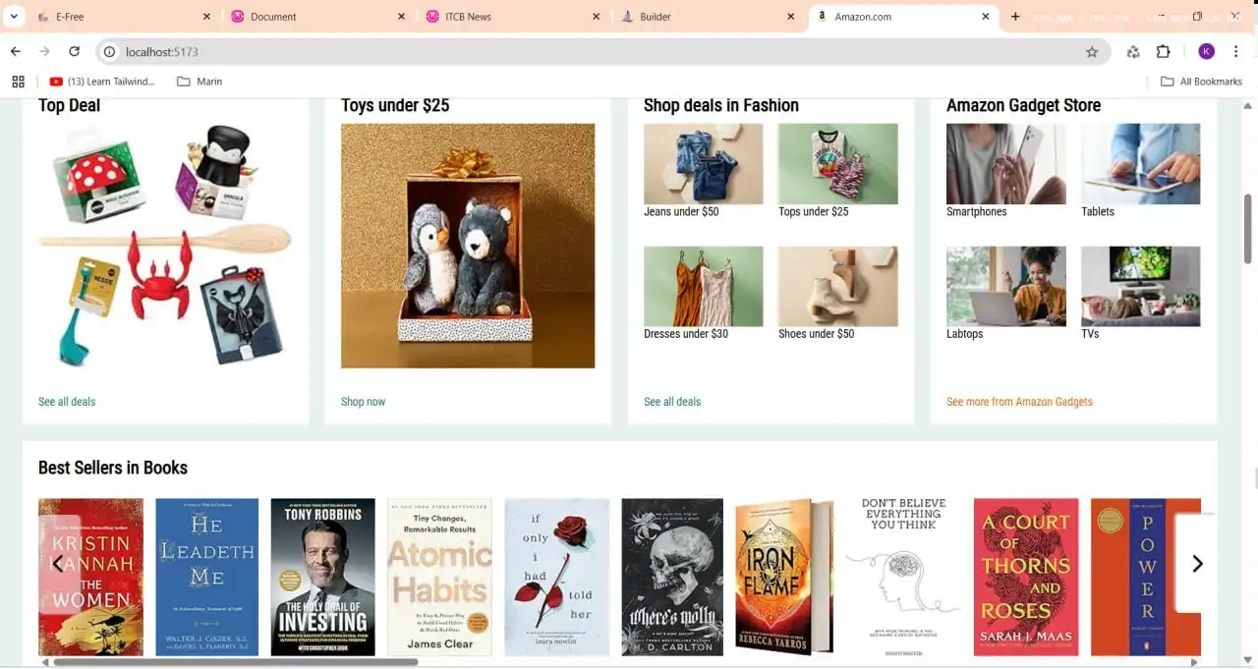The image size is (1258, 669).
Task: Open Dresses under $30 image
Action: click(x=703, y=286)
